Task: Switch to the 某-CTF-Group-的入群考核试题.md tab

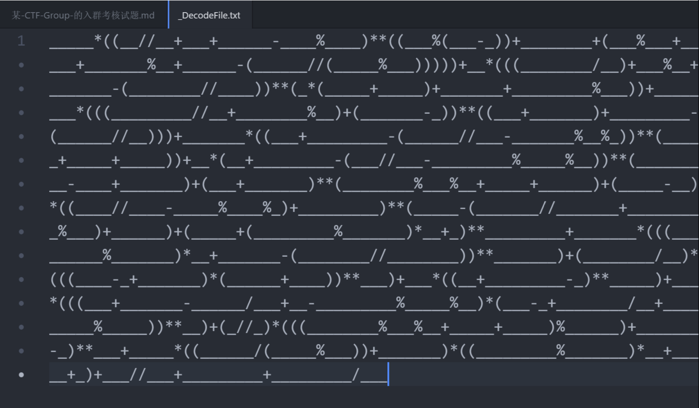Action: (83, 15)
